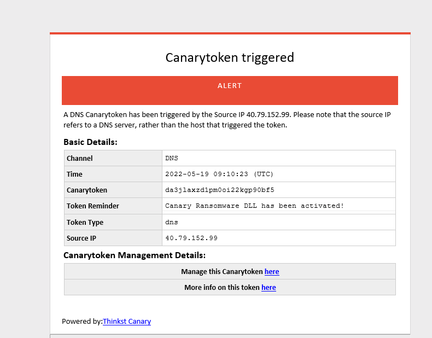Click the Time row label
The width and height of the screenshot is (432, 338).
74,174
